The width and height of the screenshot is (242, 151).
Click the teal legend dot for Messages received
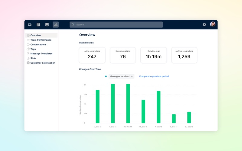(106, 76)
